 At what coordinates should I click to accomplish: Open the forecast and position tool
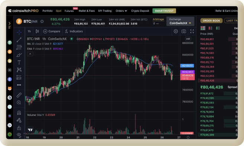tap(19, 77)
